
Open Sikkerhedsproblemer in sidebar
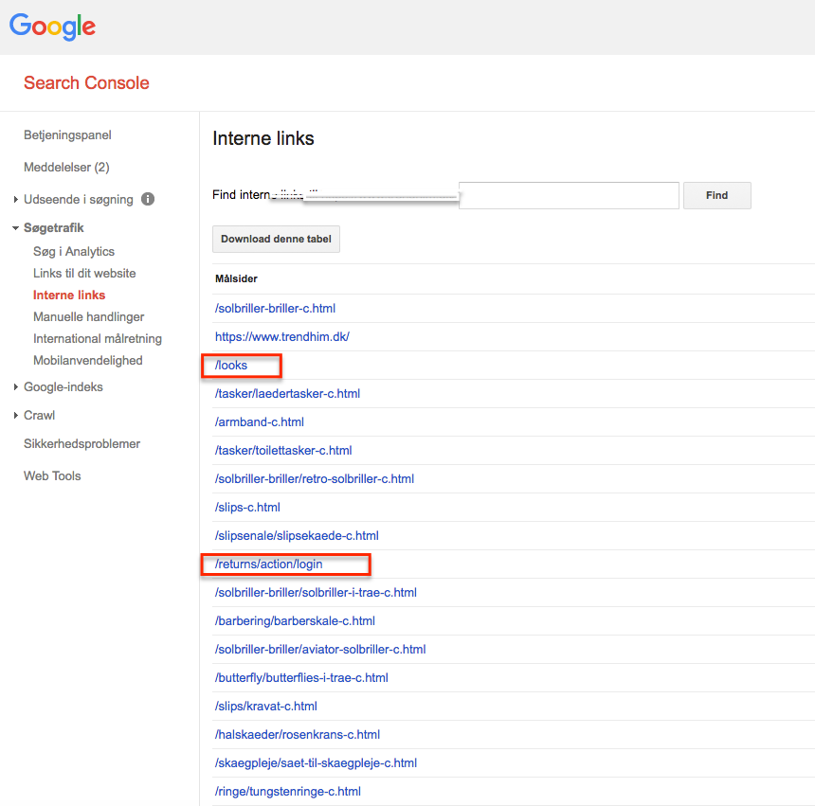pyautogui.click(x=81, y=444)
